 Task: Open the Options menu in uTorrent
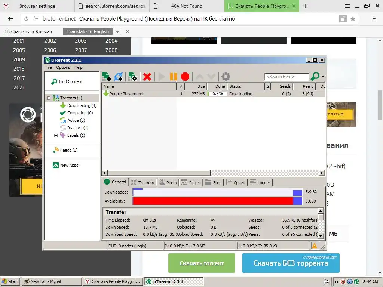point(63,67)
